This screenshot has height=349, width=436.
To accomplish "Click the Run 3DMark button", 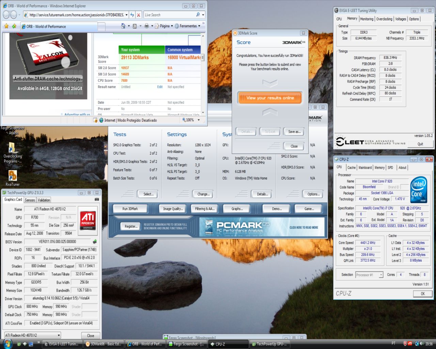I will [x=130, y=209].
